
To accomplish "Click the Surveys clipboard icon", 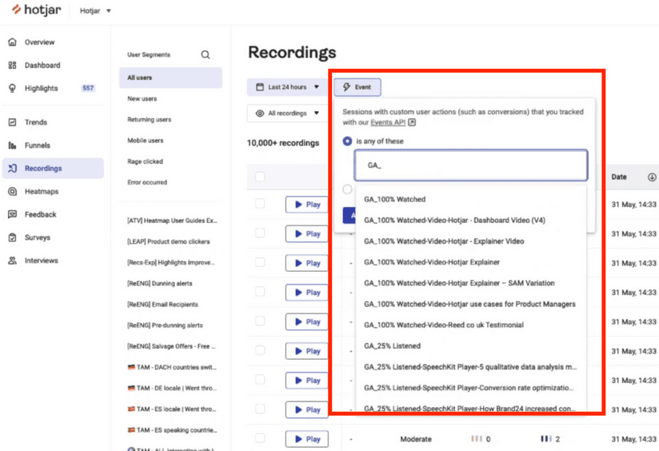I will pos(12,237).
